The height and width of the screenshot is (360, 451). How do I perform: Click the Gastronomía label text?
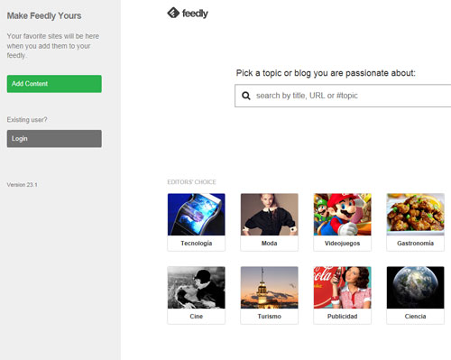pos(415,244)
